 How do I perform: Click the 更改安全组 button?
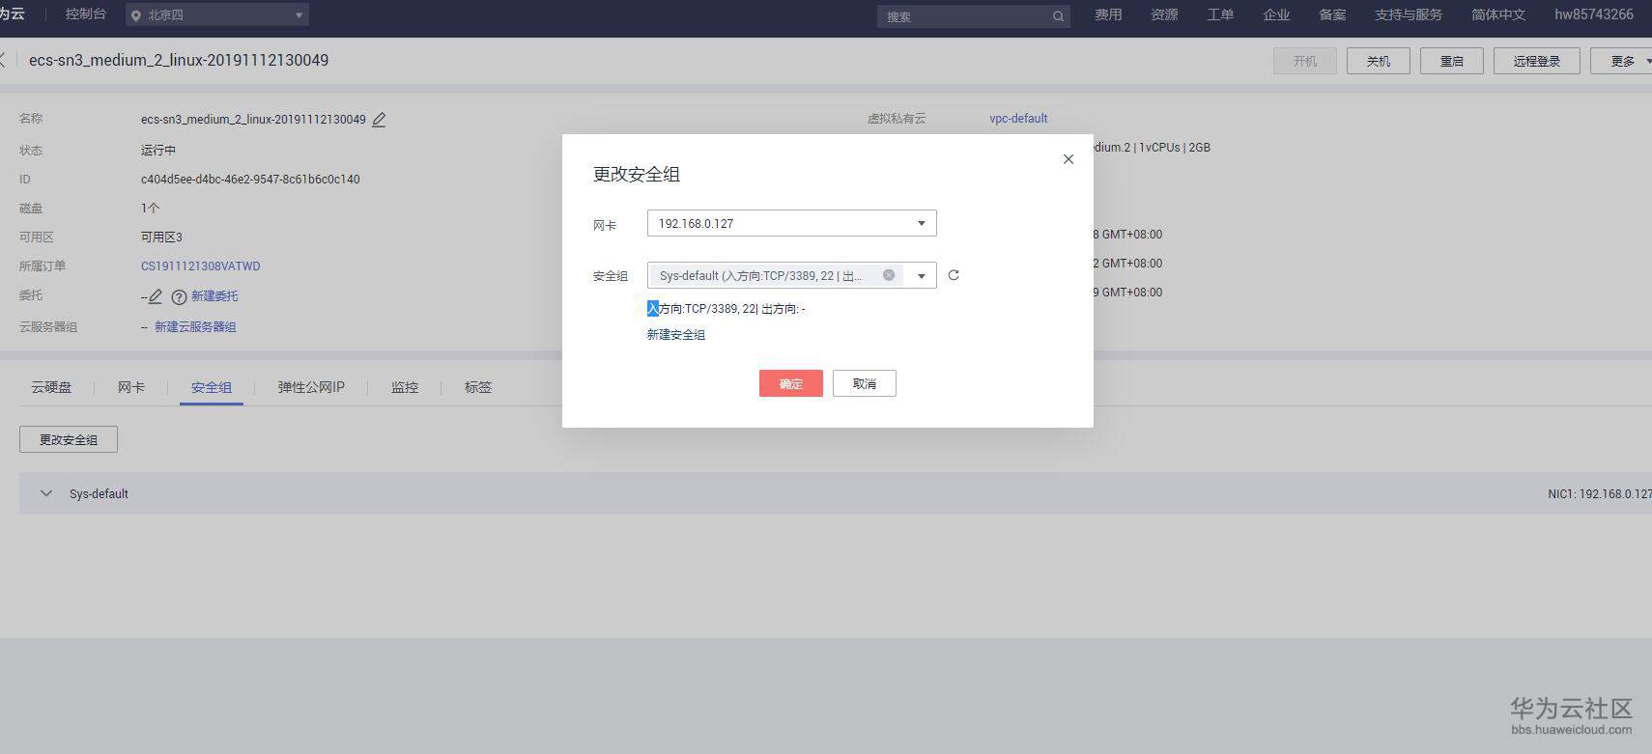click(69, 439)
